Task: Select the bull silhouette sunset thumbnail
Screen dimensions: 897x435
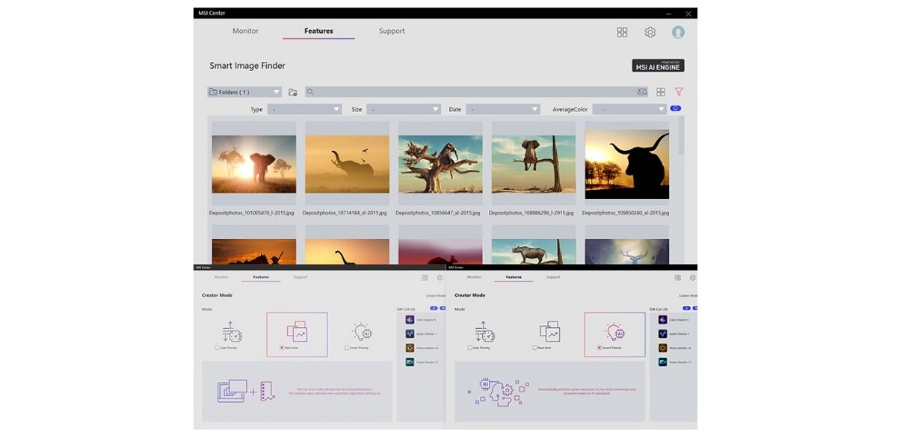Action: coord(627,163)
